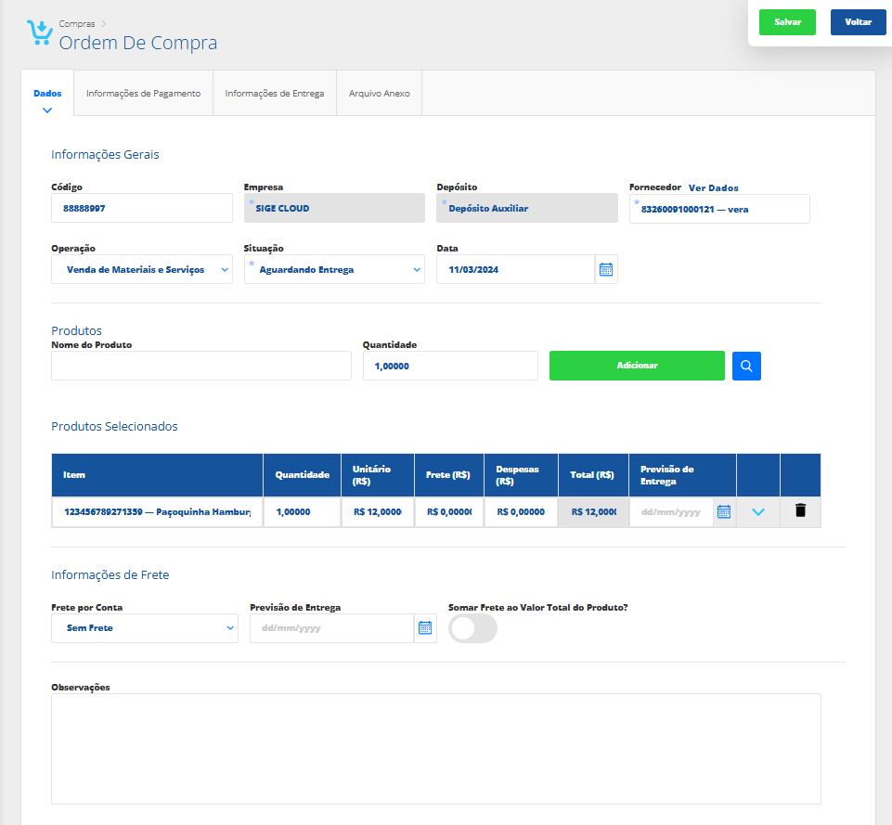Open calendar in product row Previsão de Entrega
The width and height of the screenshot is (892, 825).
[x=724, y=511]
